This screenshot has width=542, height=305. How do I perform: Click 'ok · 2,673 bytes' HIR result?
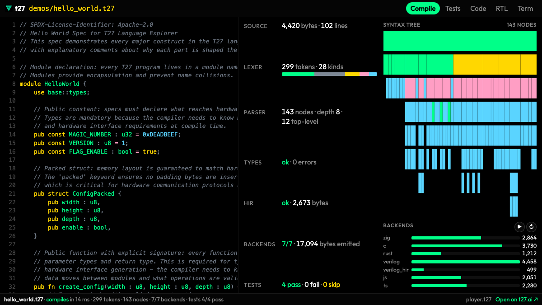click(x=305, y=203)
